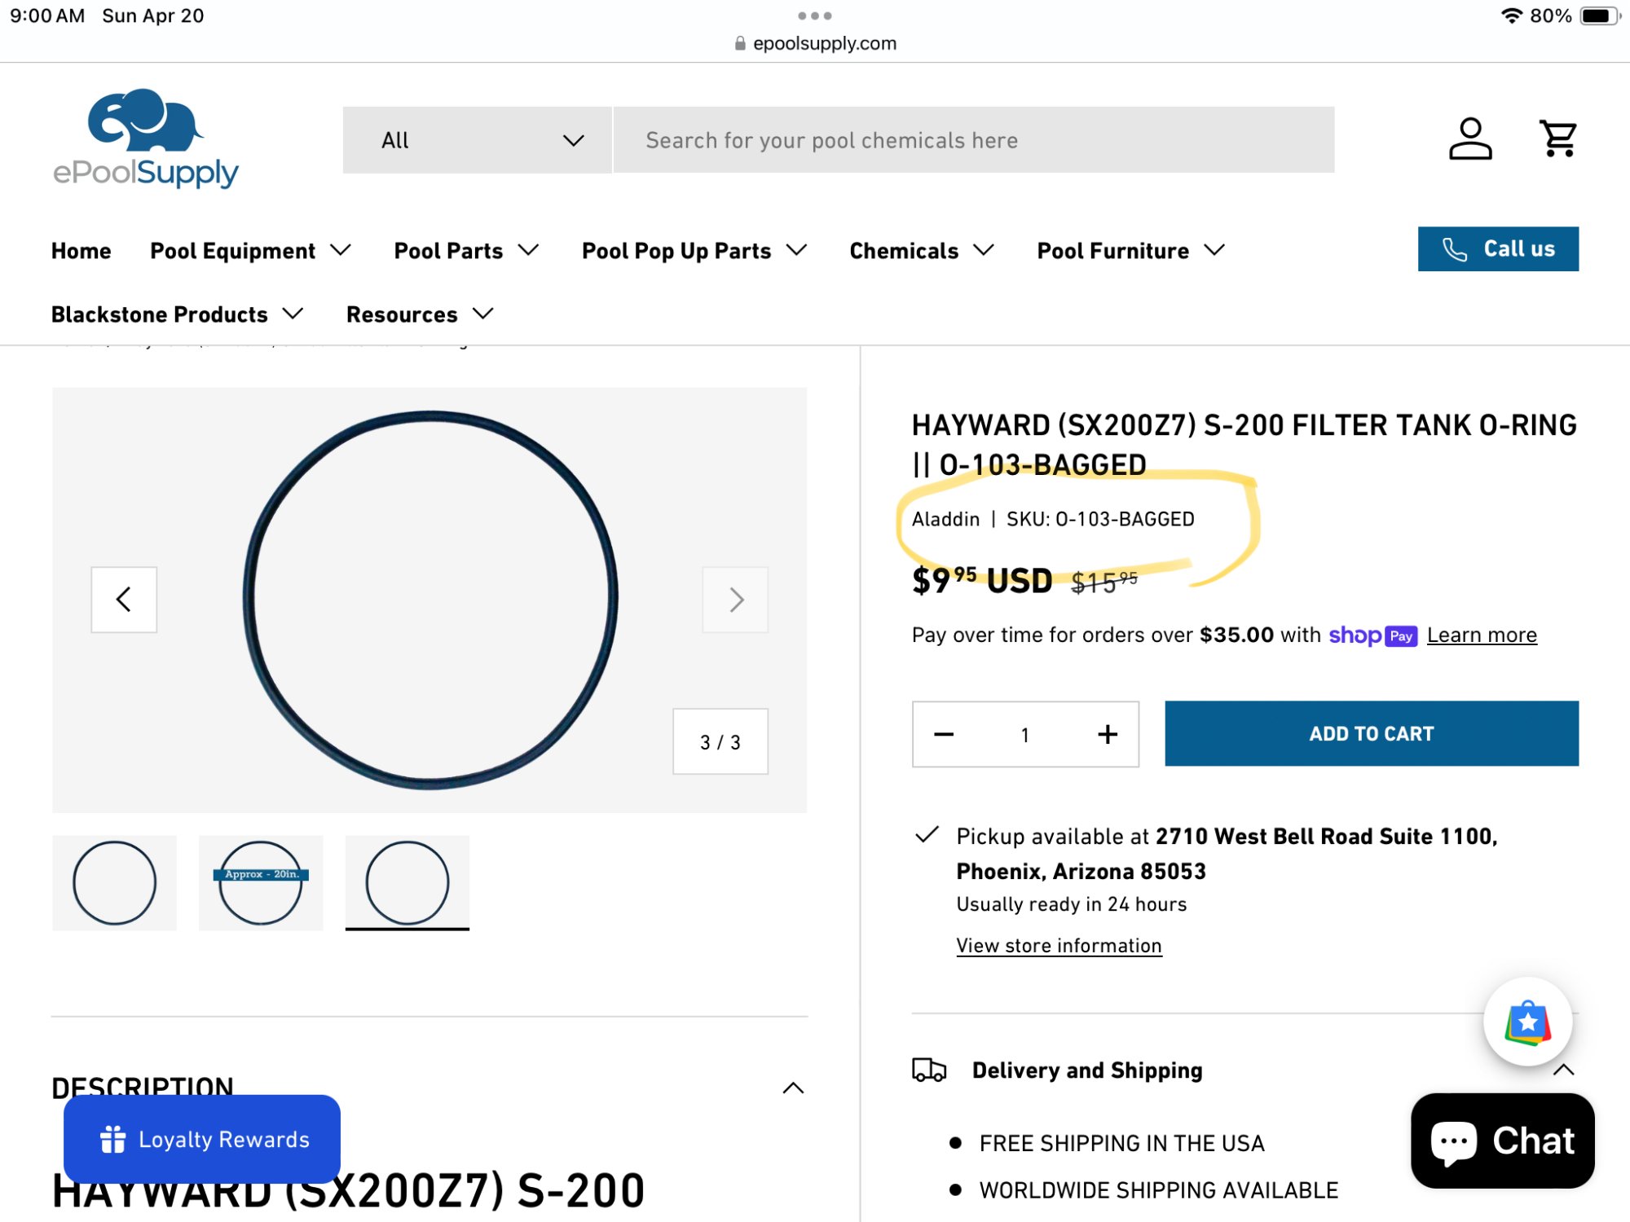Show previous product image arrow
The height and width of the screenshot is (1222, 1630).
tap(124, 600)
